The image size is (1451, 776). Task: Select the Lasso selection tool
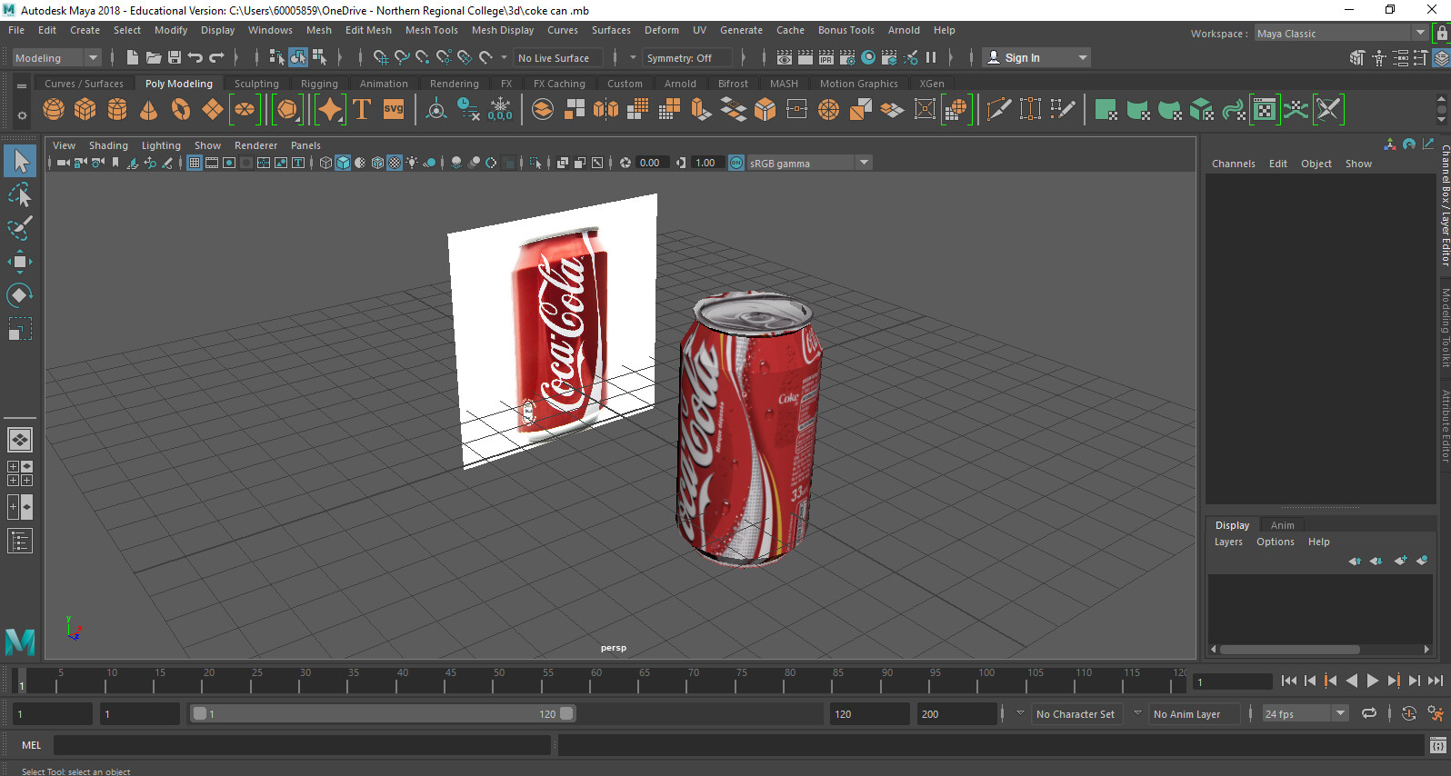[19, 195]
